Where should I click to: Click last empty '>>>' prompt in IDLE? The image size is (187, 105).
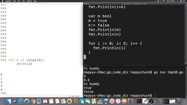point(3,93)
